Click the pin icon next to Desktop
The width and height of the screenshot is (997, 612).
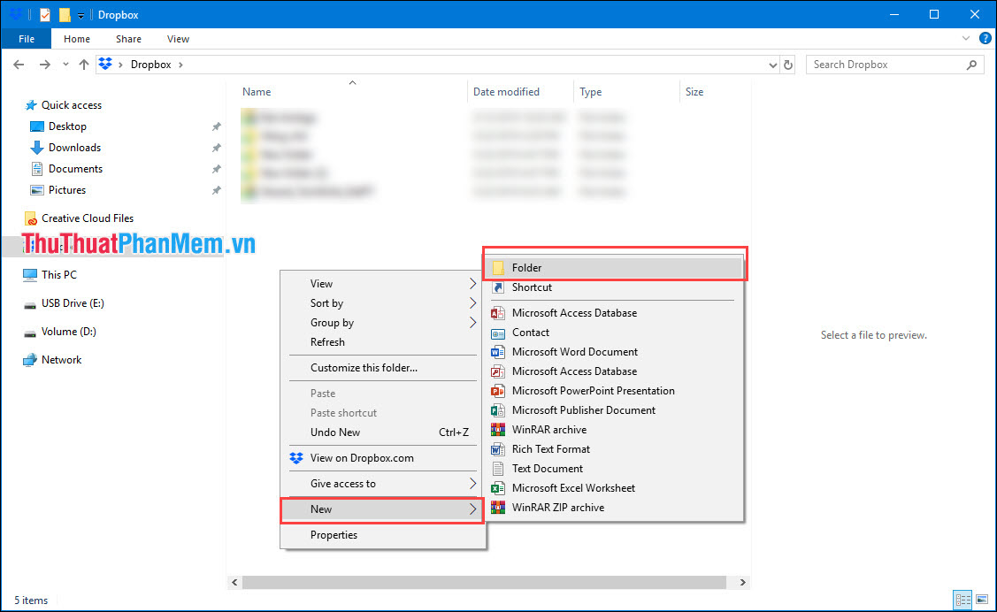[x=216, y=127]
